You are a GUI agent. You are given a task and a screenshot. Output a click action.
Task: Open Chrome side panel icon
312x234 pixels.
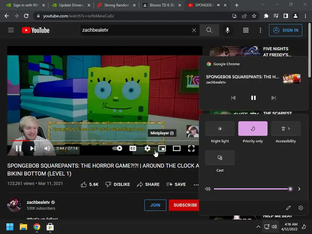(286, 16)
